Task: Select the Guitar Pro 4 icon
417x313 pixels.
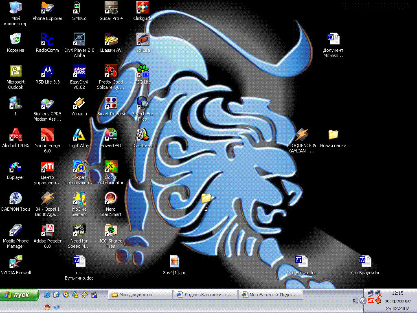Action: tap(111, 7)
